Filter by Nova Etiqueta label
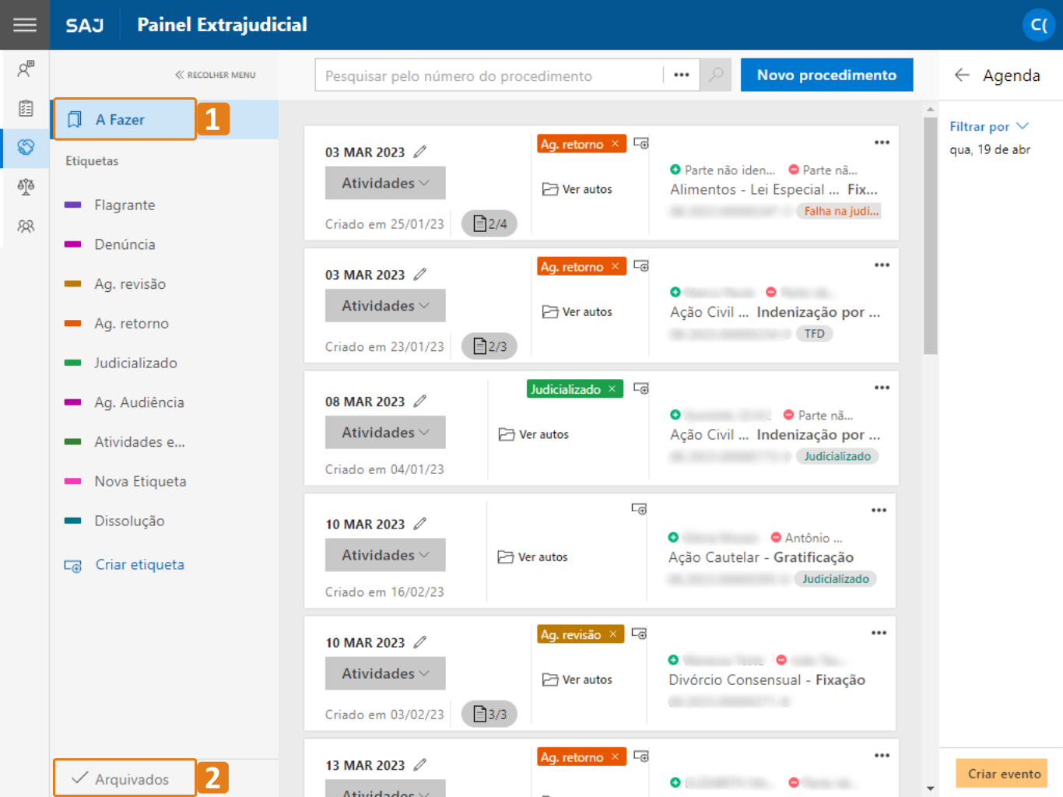The image size is (1063, 797). pos(140,481)
